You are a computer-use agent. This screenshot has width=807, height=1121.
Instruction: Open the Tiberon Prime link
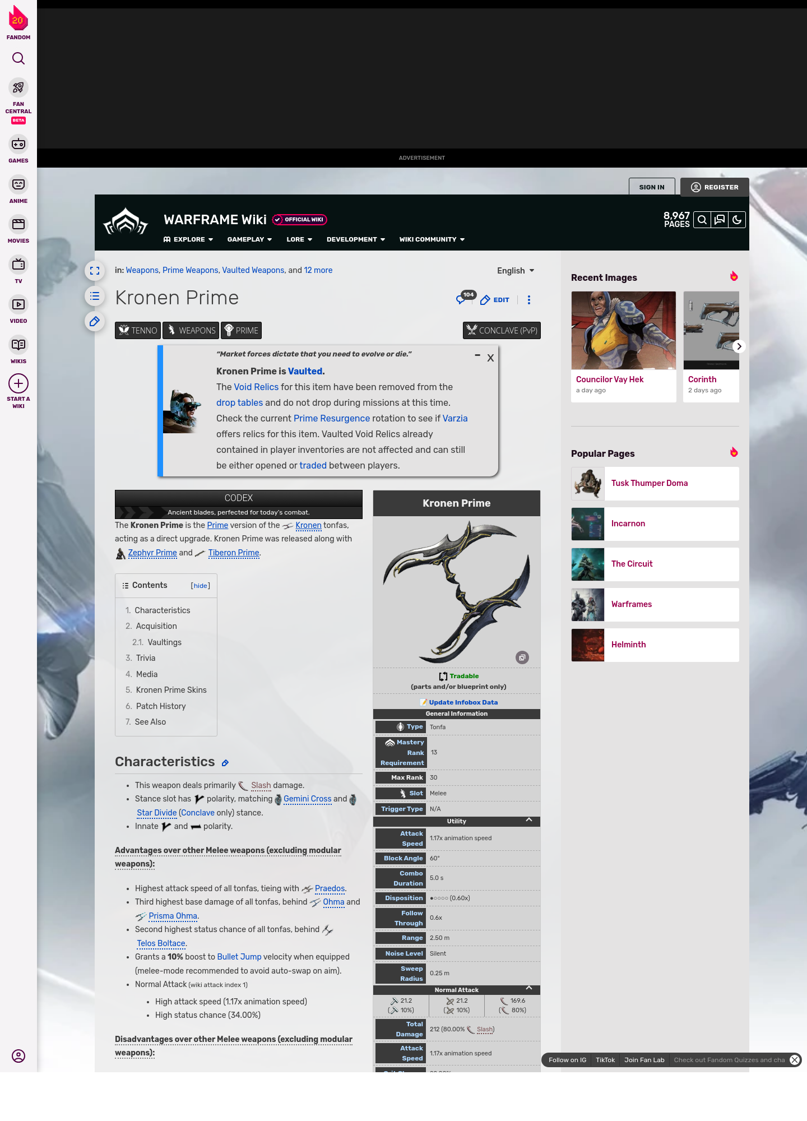tap(234, 553)
